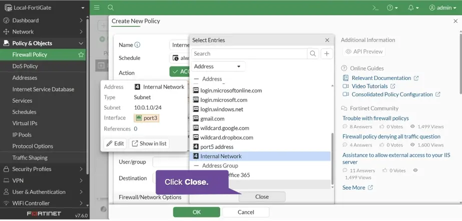
Task: Open Firewall policy denying all traffic question
Action: pos(391,136)
